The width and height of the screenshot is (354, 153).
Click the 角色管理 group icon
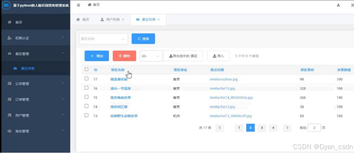(x=10, y=131)
